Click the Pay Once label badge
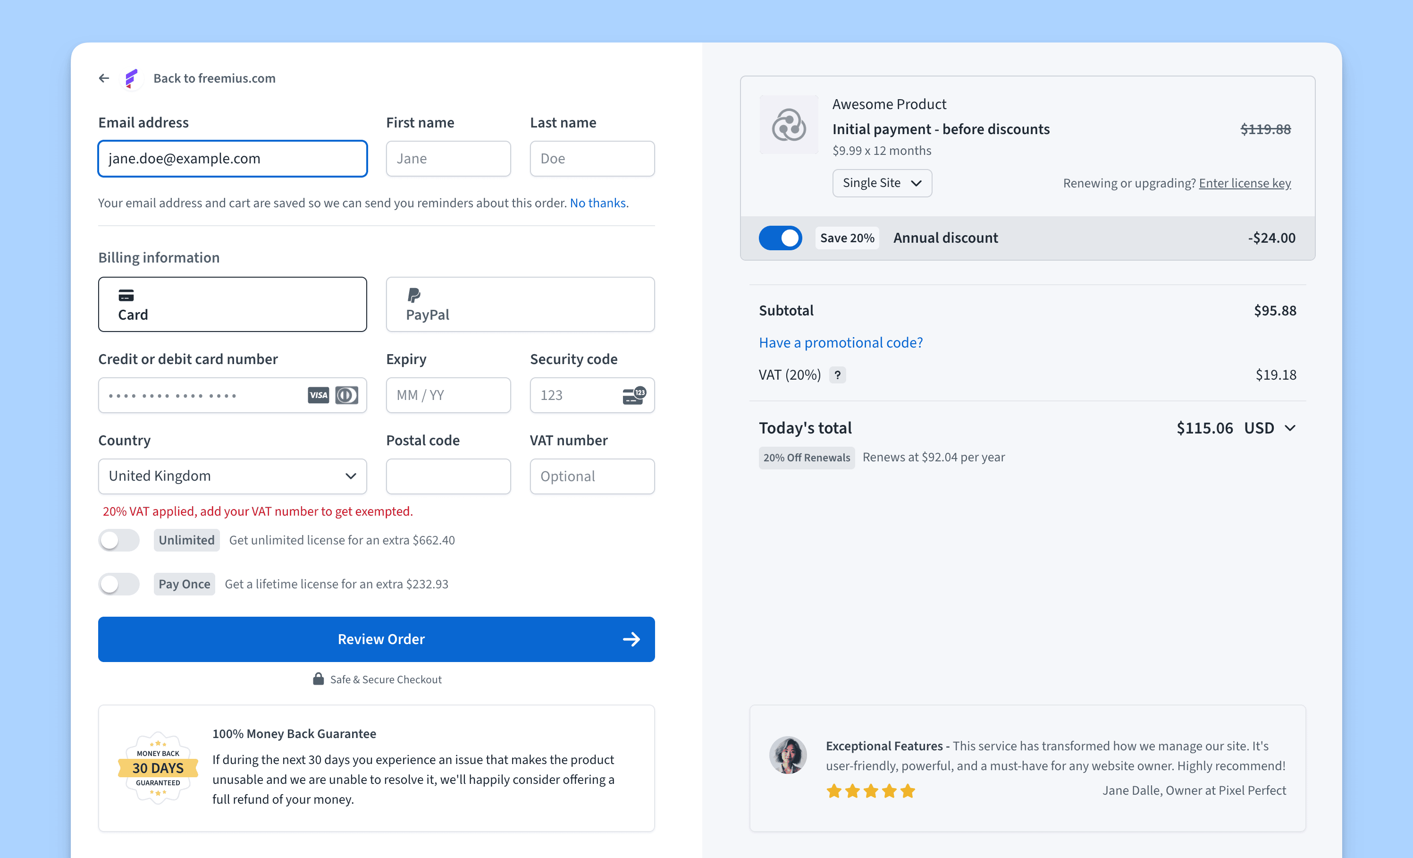Image resolution: width=1413 pixels, height=858 pixels. click(184, 584)
